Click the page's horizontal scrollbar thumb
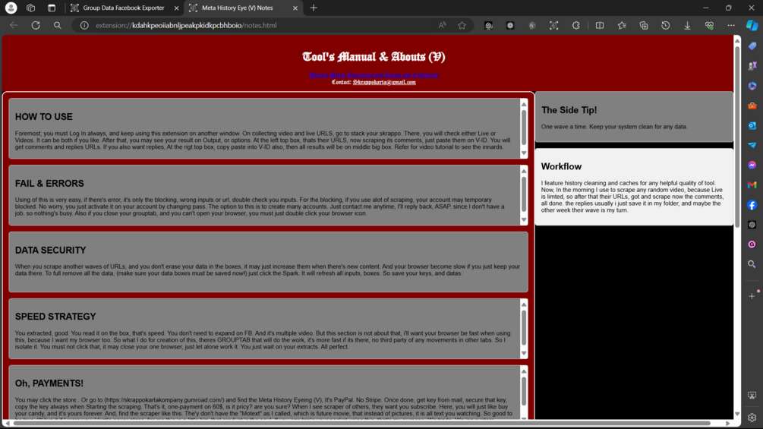 (363, 423)
